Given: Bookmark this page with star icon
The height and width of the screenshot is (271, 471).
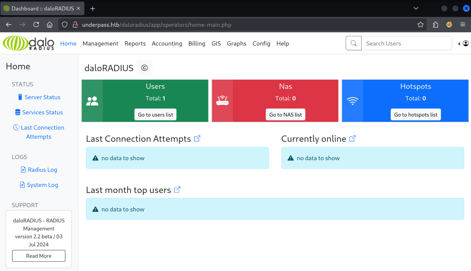Looking at the screenshot, I should coord(421,25).
